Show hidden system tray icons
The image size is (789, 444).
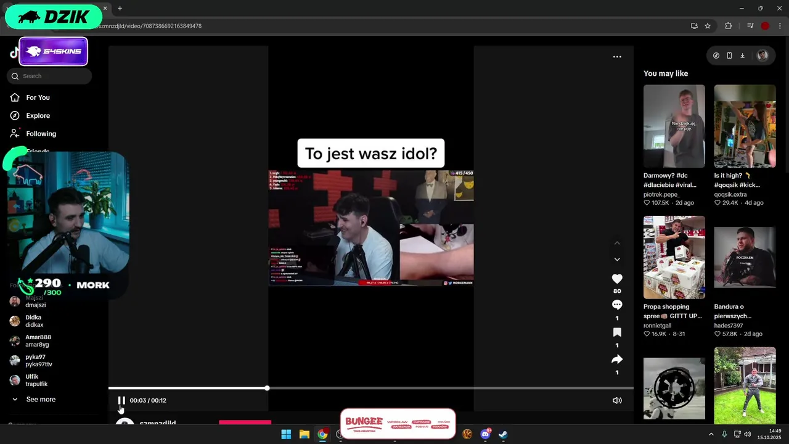[x=711, y=434]
